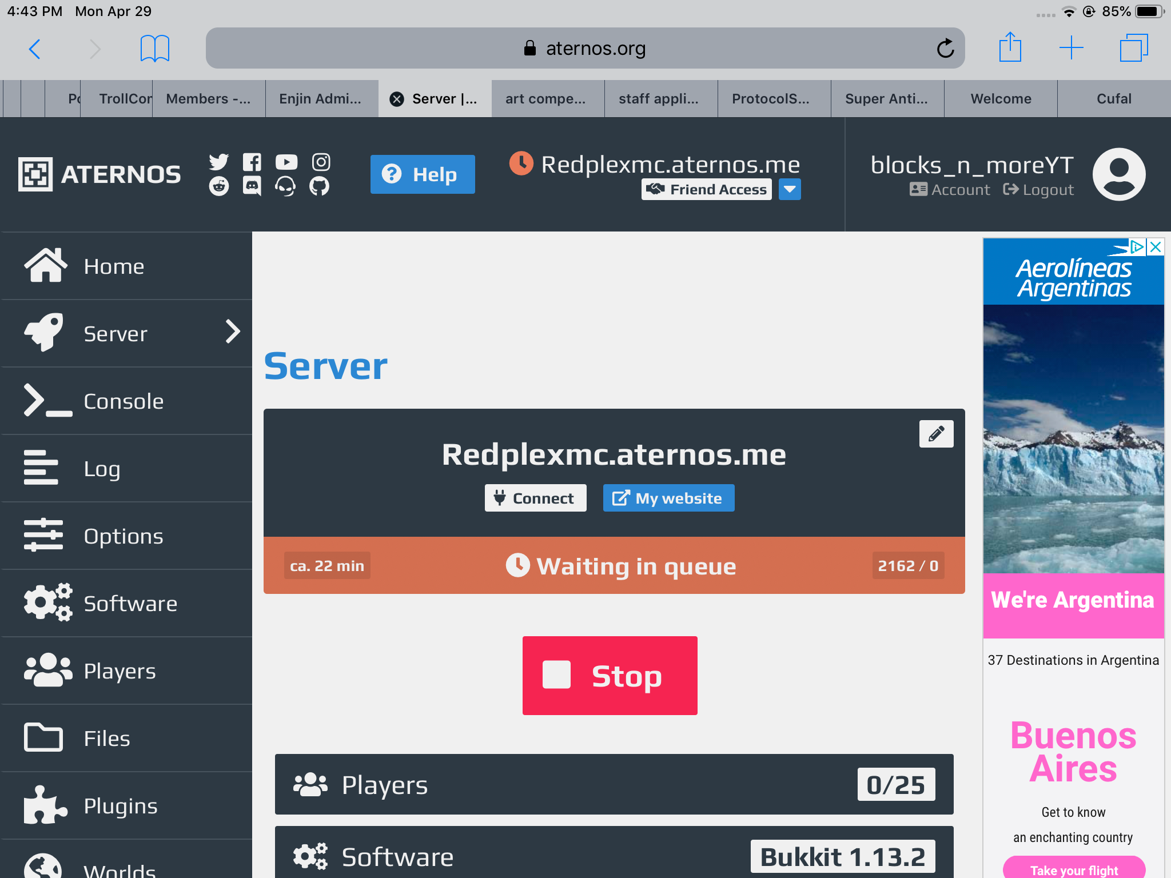Open Aternos GitHub page icon
The width and height of the screenshot is (1171, 878).
click(320, 186)
